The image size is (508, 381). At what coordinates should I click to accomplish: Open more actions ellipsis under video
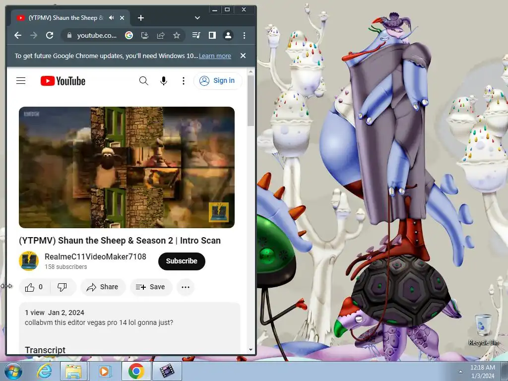pos(186,287)
